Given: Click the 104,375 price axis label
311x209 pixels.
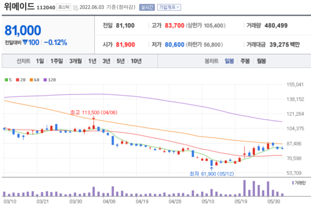Looking at the screenshot, I should (x=295, y=129).
